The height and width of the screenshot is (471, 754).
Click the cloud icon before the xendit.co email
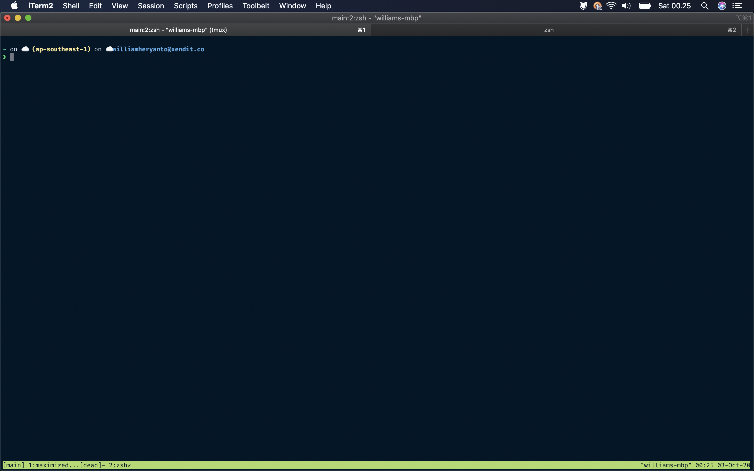(109, 49)
